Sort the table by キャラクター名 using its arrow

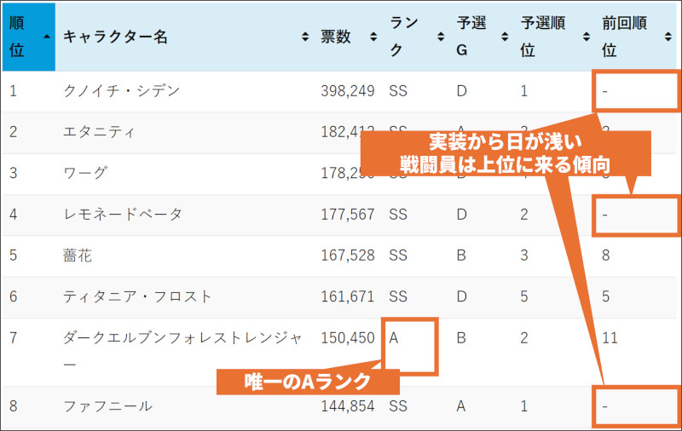click(305, 37)
